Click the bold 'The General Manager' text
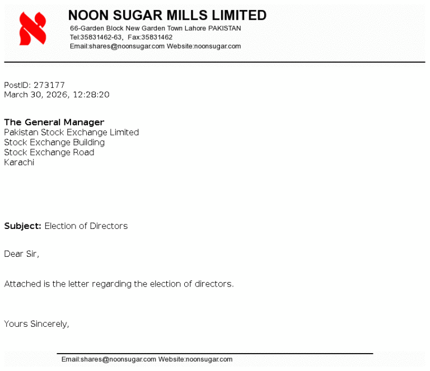The image size is (430, 371). 54,122
